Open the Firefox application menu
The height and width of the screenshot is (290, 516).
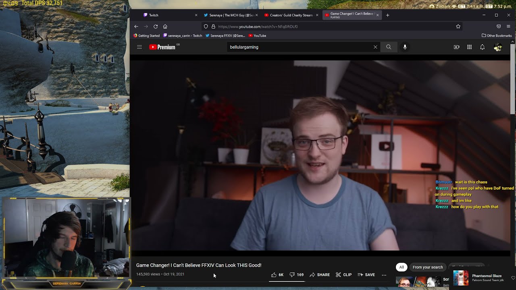[x=508, y=27]
